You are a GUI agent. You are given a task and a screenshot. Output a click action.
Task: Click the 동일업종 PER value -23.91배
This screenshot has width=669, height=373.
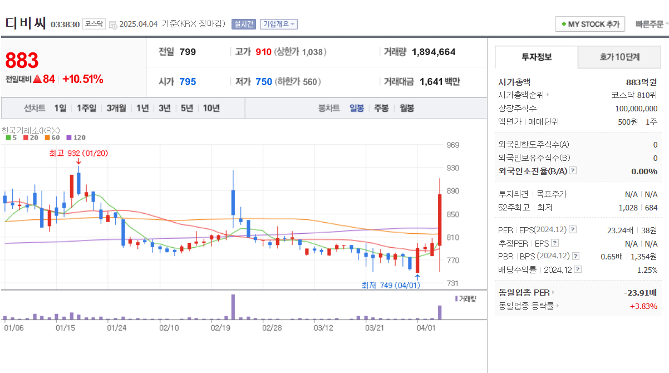641,292
